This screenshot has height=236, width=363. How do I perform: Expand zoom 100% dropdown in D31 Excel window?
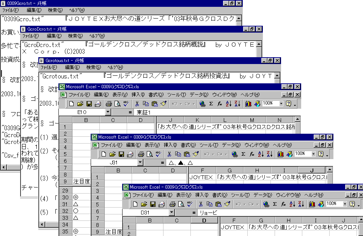click(x=345, y=204)
